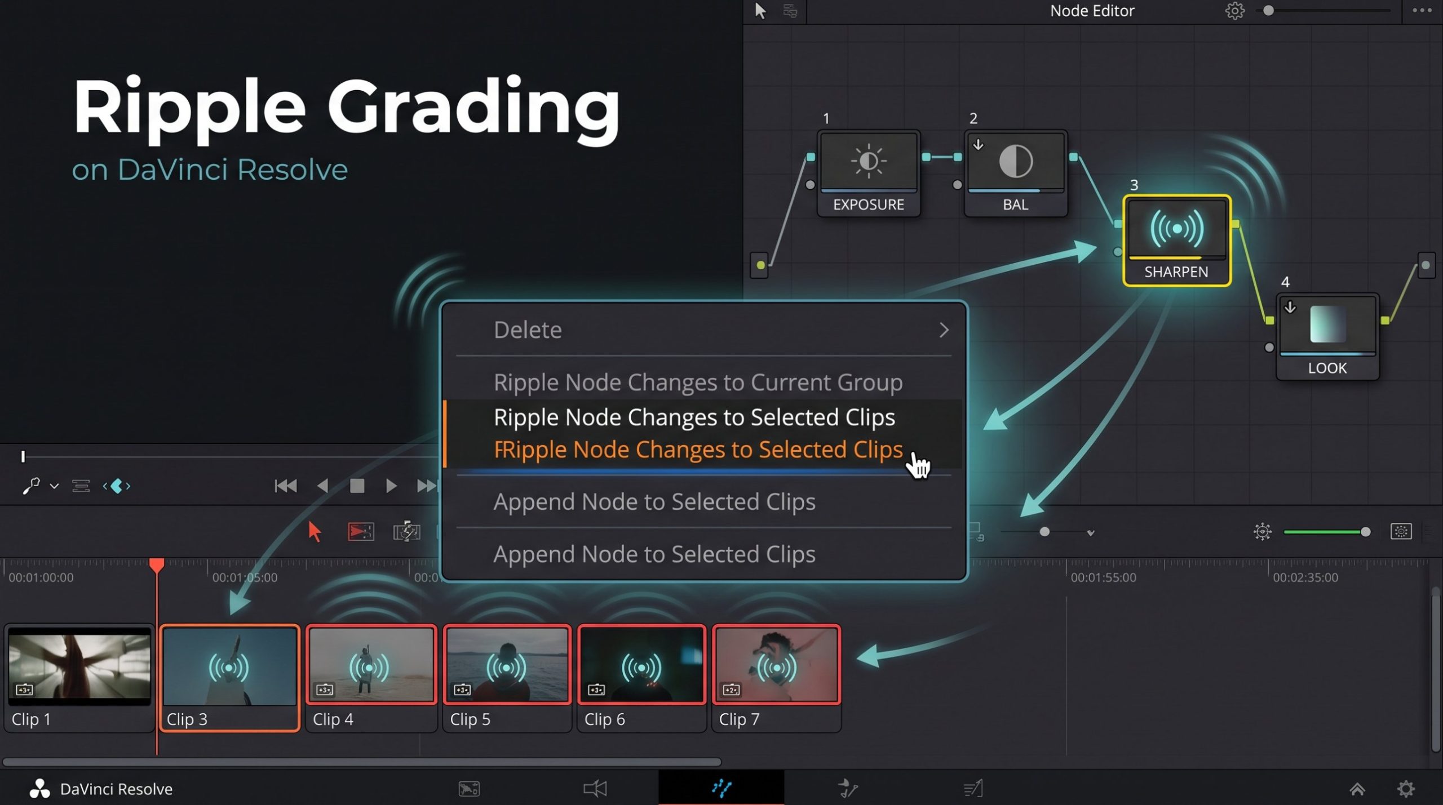The image size is (1443, 805).
Task: Click the Delete menu entry
Action: 528,330
